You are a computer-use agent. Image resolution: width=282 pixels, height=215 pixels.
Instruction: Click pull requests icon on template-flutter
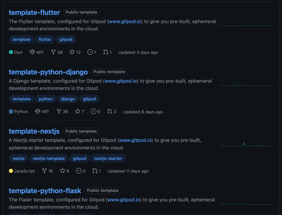106,52
